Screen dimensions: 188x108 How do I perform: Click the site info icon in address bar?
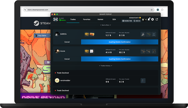[25, 10]
